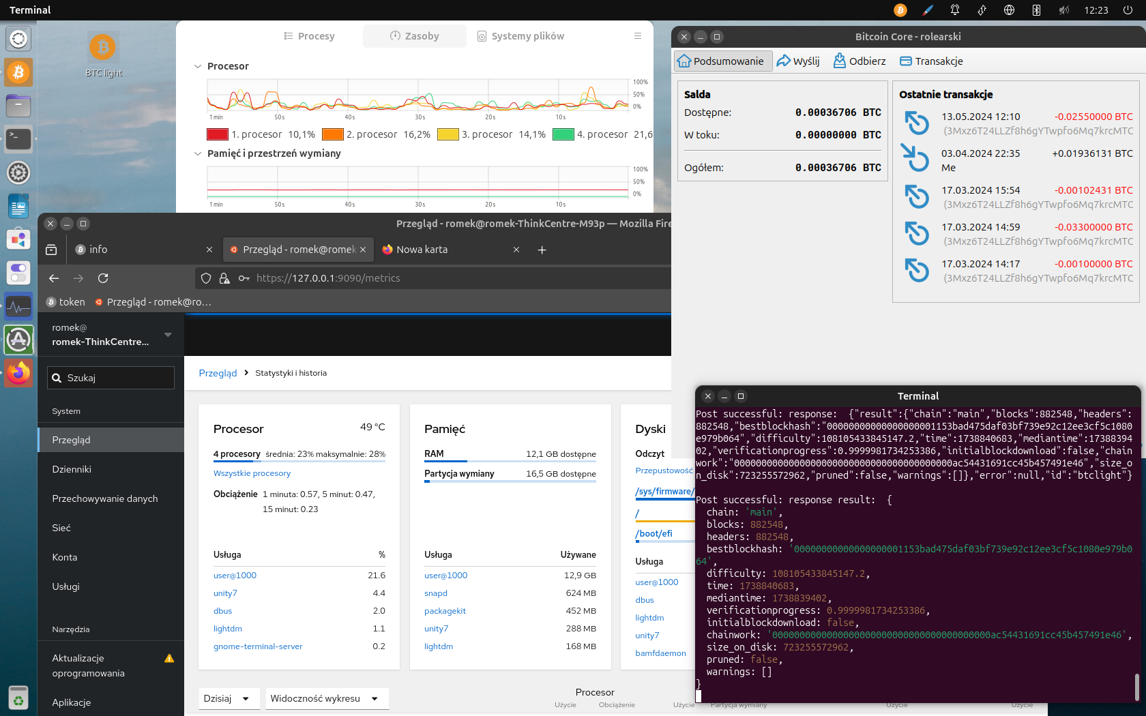The height and width of the screenshot is (716, 1146).
Task: Open the network globe indicator
Action: click(x=1010, y=10)
